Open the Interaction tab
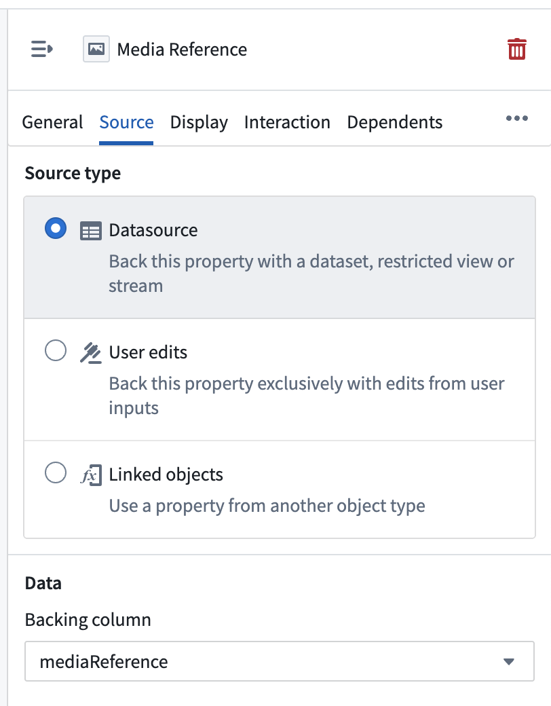 [287, 122]
